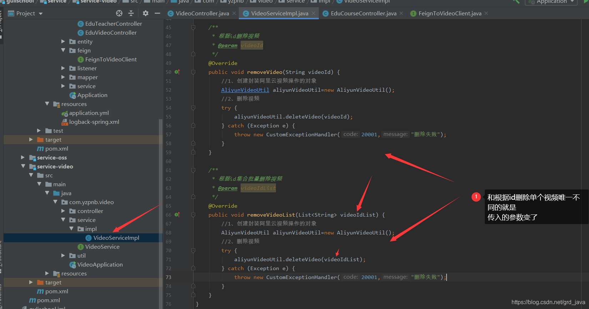Image resolution: width=589 pixels, height=309 pixels.
Task: Hide the Project panel with minus icon
Action: (157, 13)
